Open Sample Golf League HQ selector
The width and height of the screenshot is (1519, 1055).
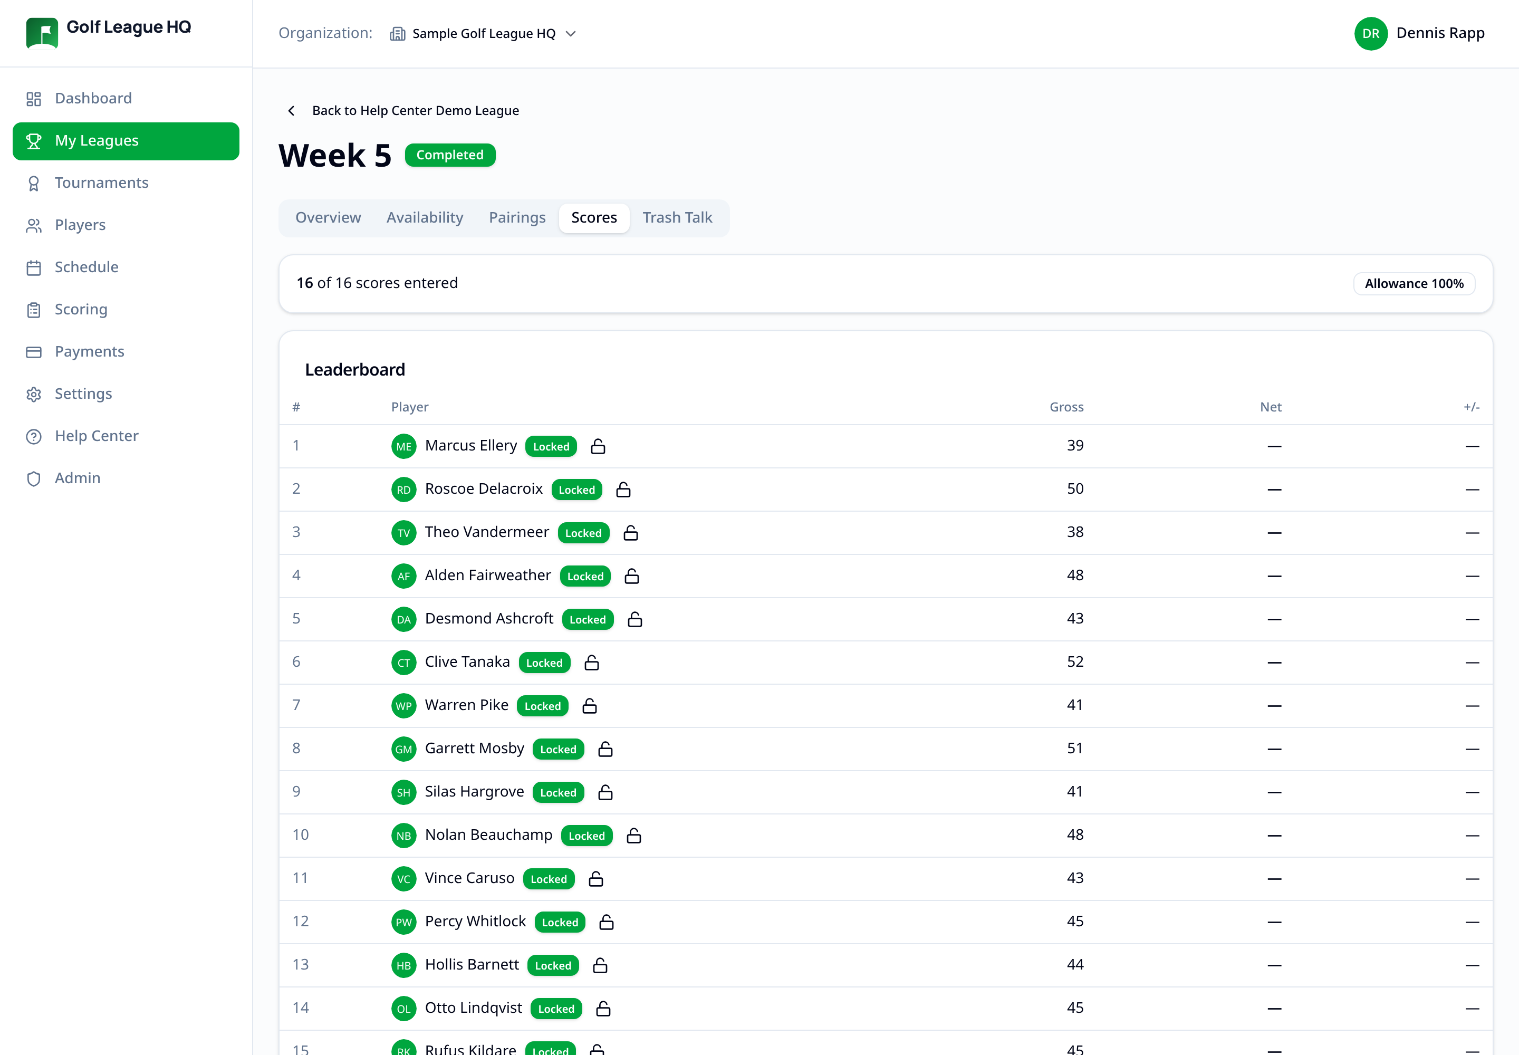pos(484,34)
